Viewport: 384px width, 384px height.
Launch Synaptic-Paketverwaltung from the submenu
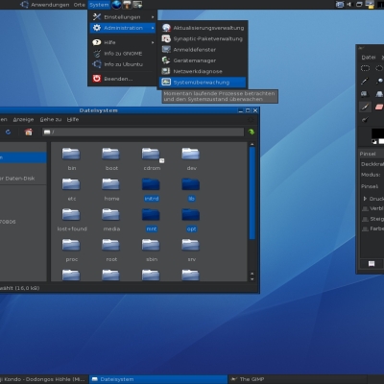click(x=203, y=38)
